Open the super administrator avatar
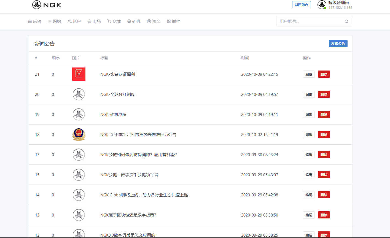The width and height of the screenshot is (390, 238). pos(322,5)
